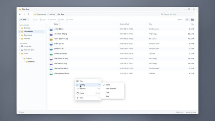Click the folder icon in the title bar
This screenshot has width=215, height=121.
20,9
